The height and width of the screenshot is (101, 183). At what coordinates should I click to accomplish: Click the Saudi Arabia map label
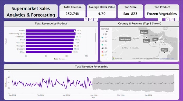point(125,39)
